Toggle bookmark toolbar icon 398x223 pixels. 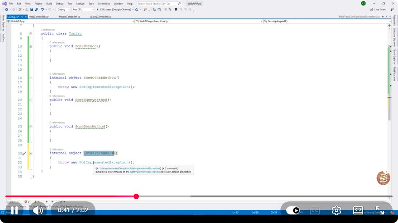point(176,9)
